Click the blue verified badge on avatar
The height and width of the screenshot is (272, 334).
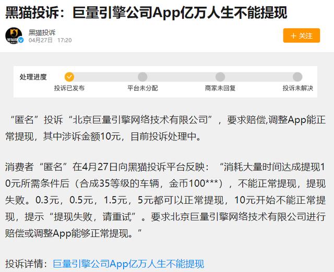[x=21, y=40]
